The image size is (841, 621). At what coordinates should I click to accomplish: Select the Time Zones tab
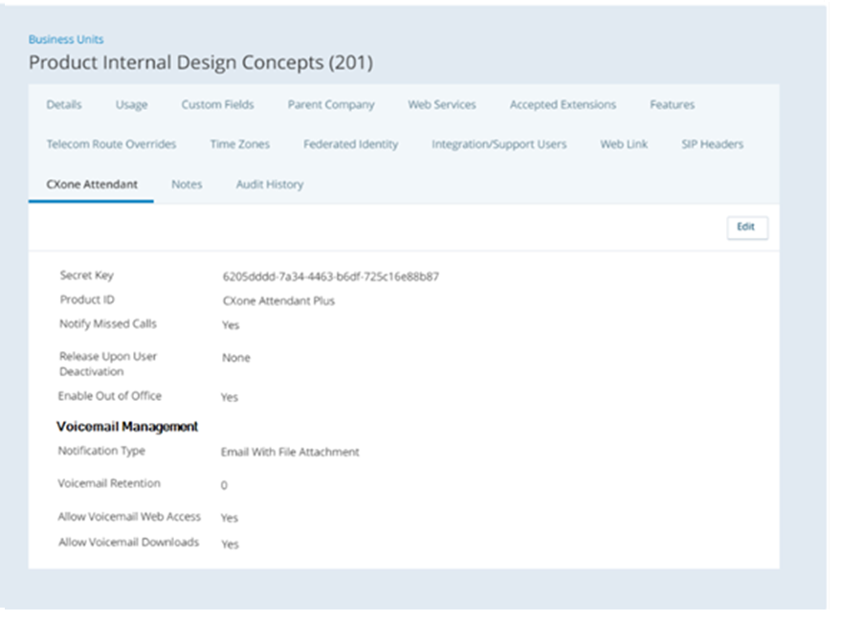point(240,144)
